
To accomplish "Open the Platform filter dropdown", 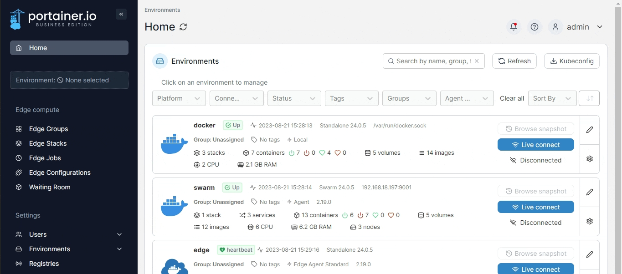I will pyautogui.click(x=179, y=98).
